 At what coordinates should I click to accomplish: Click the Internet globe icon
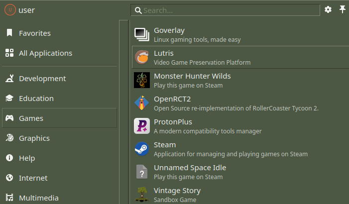click(x=9, y=178)
